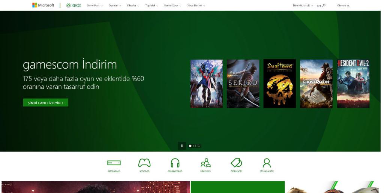Open the Xbox Live people icon
This screenshot has width=384, height=193.
click(205, 163)
